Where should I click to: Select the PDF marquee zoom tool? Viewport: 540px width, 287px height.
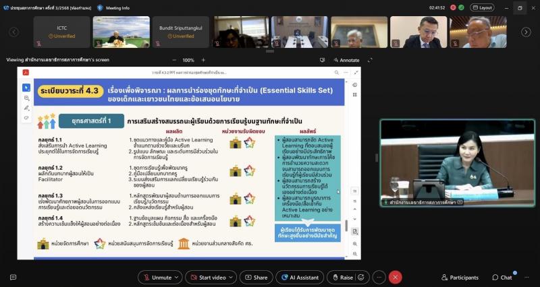click(26, 98)
